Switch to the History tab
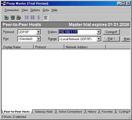 tap(92, 111)
